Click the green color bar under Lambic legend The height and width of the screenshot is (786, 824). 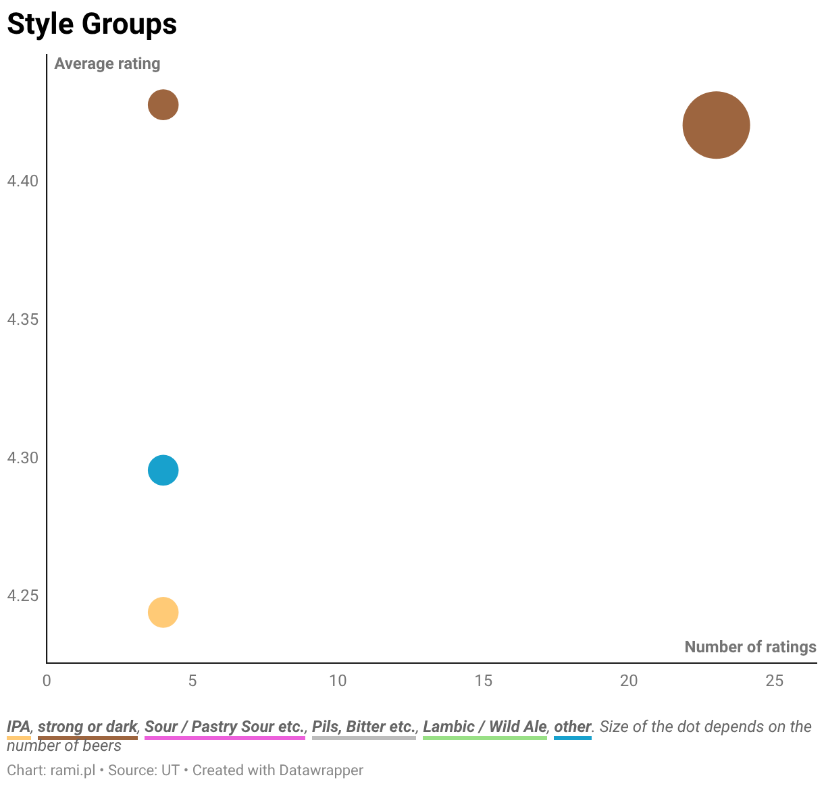pyautogui.click(x=484, y=738)
